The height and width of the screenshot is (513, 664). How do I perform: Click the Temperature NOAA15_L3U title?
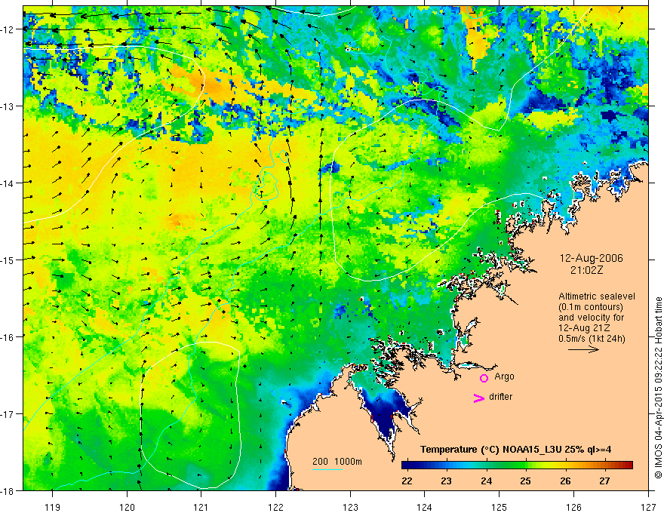515,450
